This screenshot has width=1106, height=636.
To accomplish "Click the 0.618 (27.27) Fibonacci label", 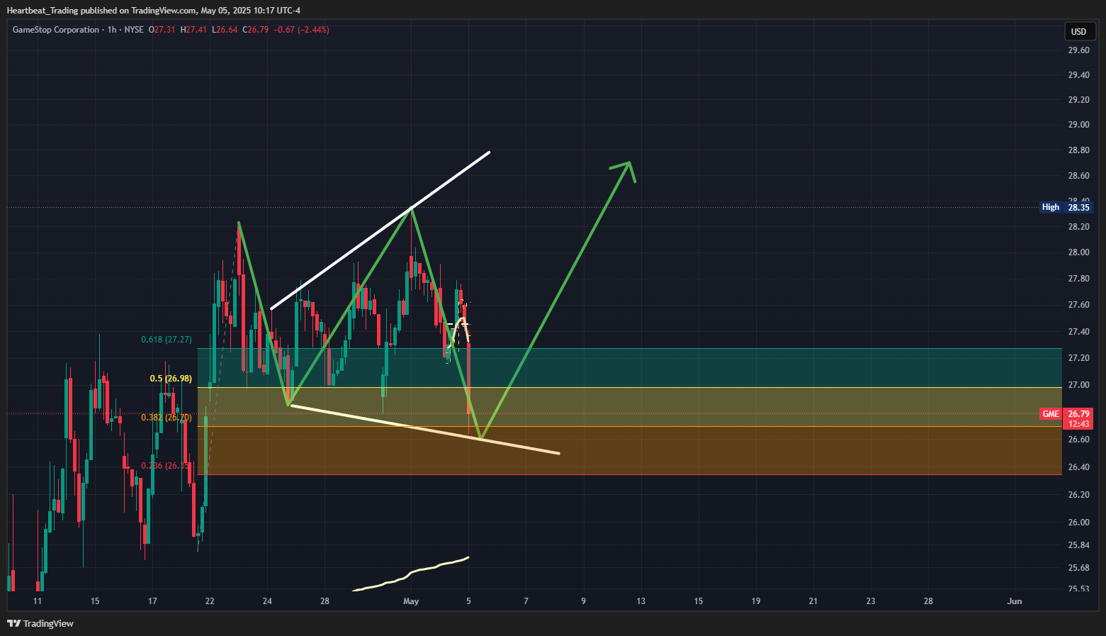I will (x=167, y=340).
